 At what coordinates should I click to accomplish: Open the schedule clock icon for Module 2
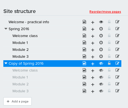101,49
